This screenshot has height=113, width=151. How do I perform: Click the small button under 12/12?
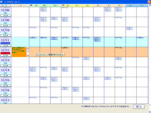point(6,56)
